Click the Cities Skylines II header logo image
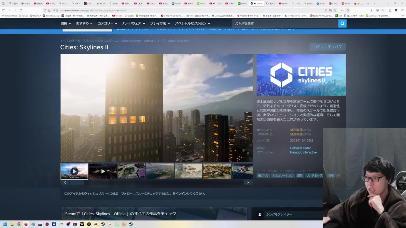The image size is (406, 228). [x=301, y=75]
